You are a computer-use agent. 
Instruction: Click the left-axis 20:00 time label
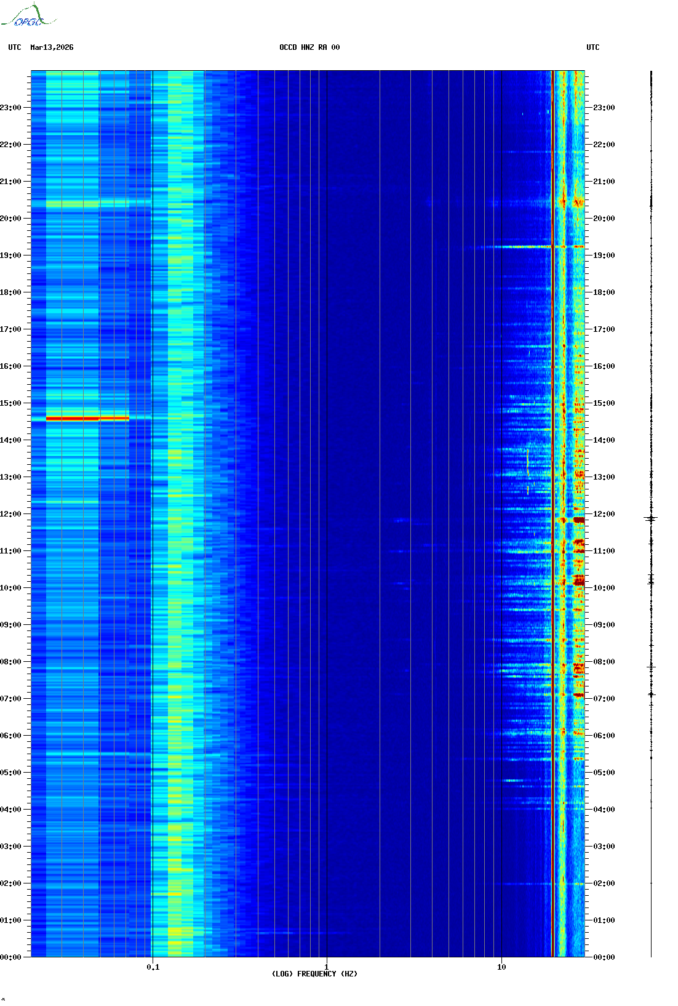[10, 219]
